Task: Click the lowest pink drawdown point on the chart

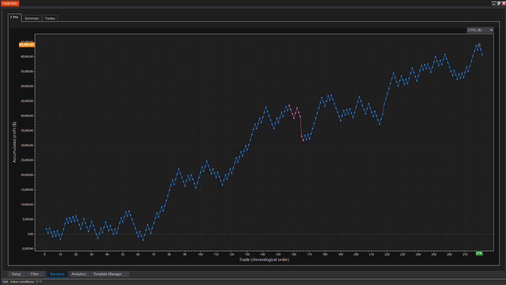Action: point(303,141)
